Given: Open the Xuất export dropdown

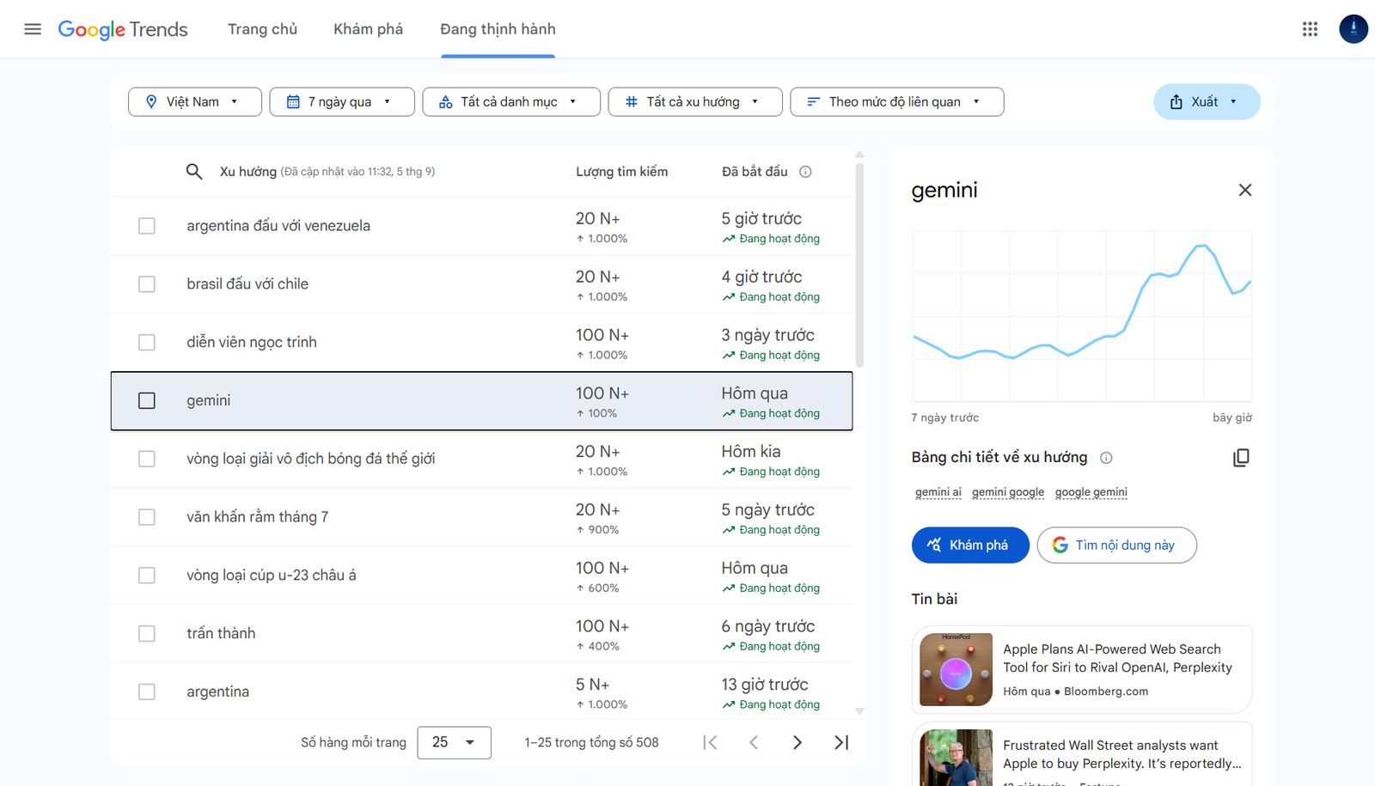Looking at the screenshot, I should point(1207,101).
